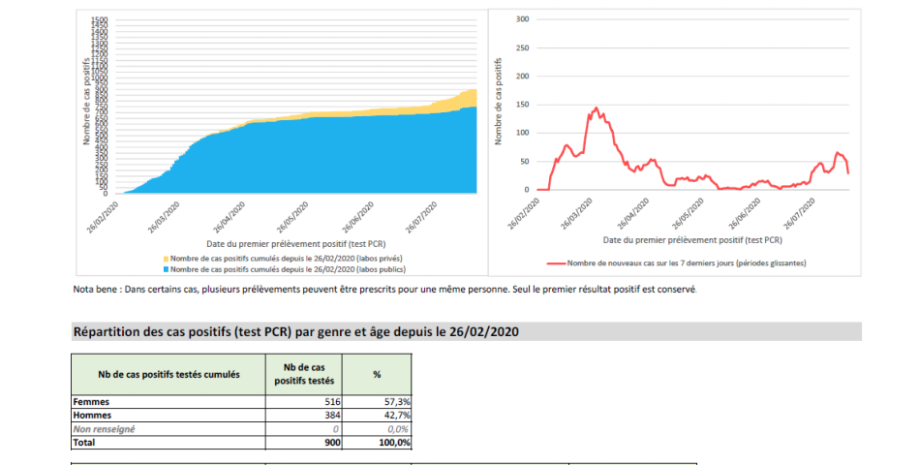Screen dimensions: 919x465
Task: Click the red line legend marker
Action: coord(555,263)
